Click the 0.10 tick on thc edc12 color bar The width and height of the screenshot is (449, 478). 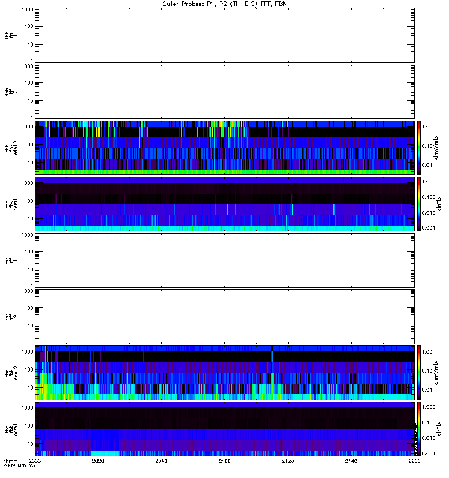tap(427, 371)
